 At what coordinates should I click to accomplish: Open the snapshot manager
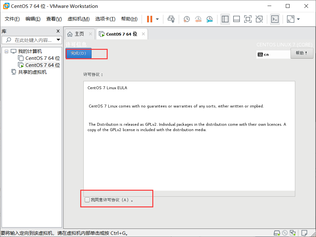(210, 19)
